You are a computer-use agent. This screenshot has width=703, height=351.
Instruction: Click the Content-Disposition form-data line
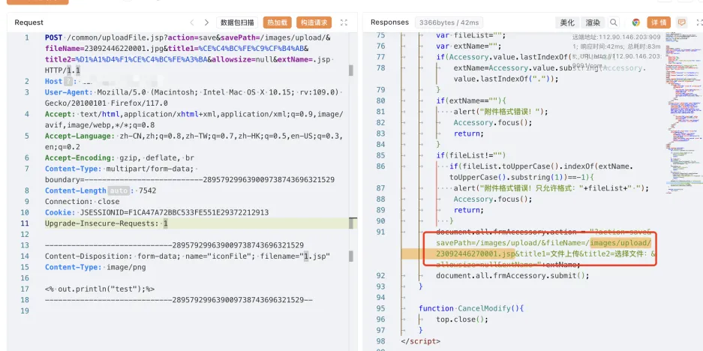coord(188,256)
